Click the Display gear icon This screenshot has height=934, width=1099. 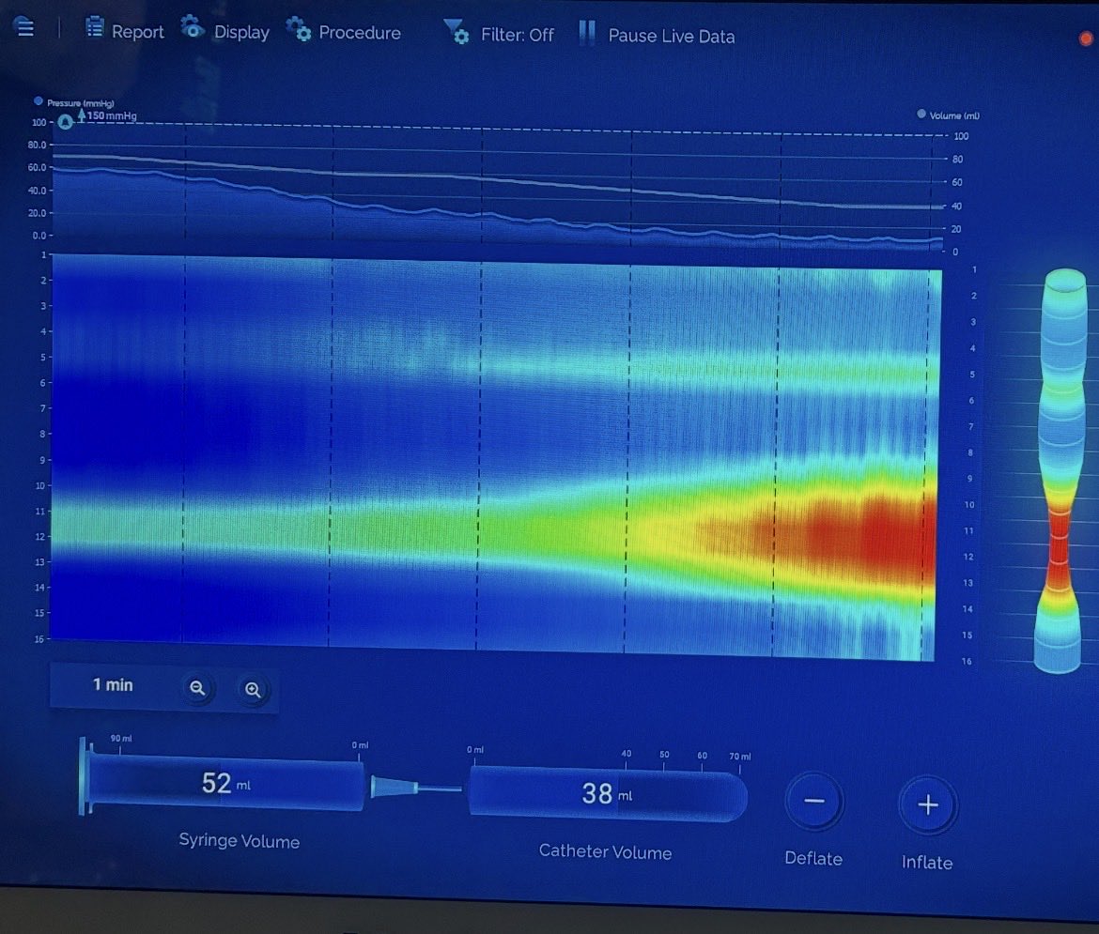(x=192, y=27)
